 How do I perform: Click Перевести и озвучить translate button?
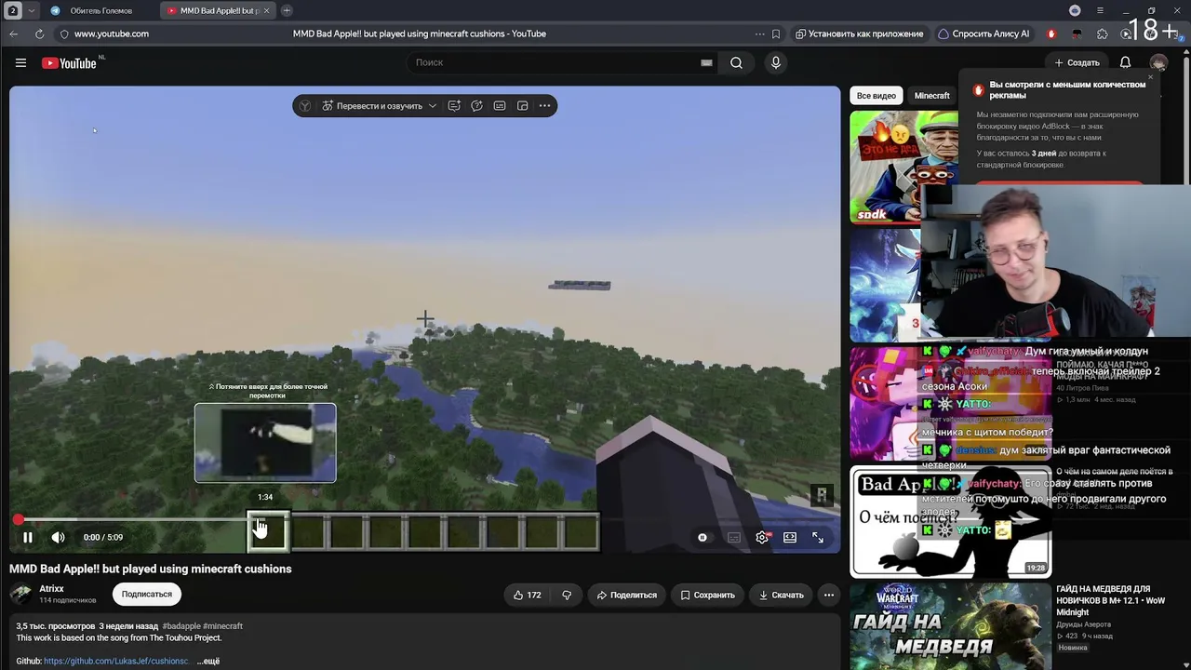[x=371, y=106]
